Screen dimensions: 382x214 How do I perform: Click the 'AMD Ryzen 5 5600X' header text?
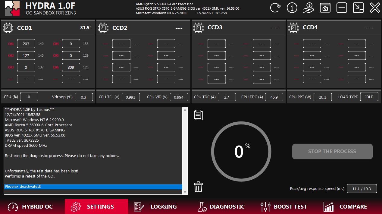coord(164,4)
